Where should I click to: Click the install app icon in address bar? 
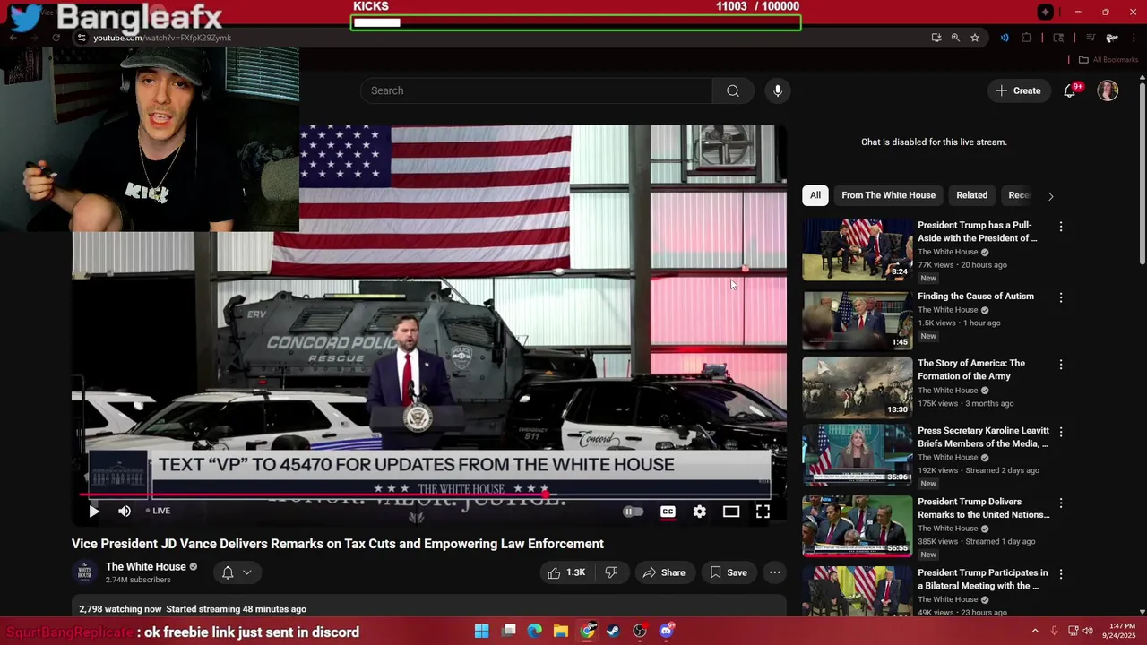point(936,38)
